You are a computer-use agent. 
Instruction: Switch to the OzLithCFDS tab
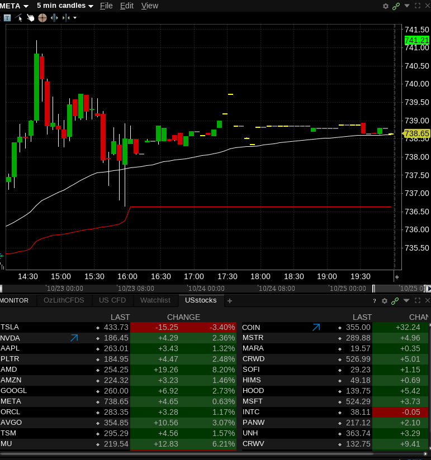coord(64,300)
